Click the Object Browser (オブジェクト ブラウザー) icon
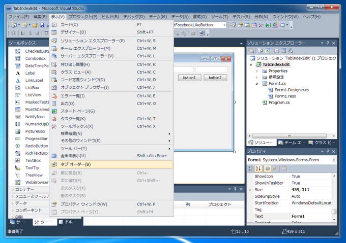 point(54,87)
